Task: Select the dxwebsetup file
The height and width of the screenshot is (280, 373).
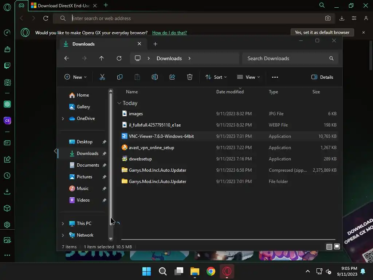Action: (229, 159)
